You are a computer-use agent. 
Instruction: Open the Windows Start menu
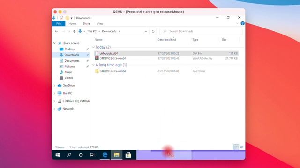tap(57, 155)
